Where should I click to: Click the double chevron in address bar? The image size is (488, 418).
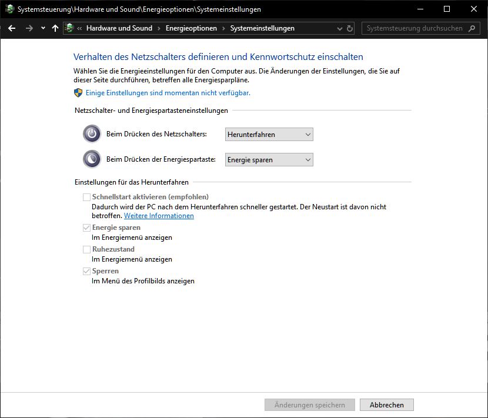(80, 28)
